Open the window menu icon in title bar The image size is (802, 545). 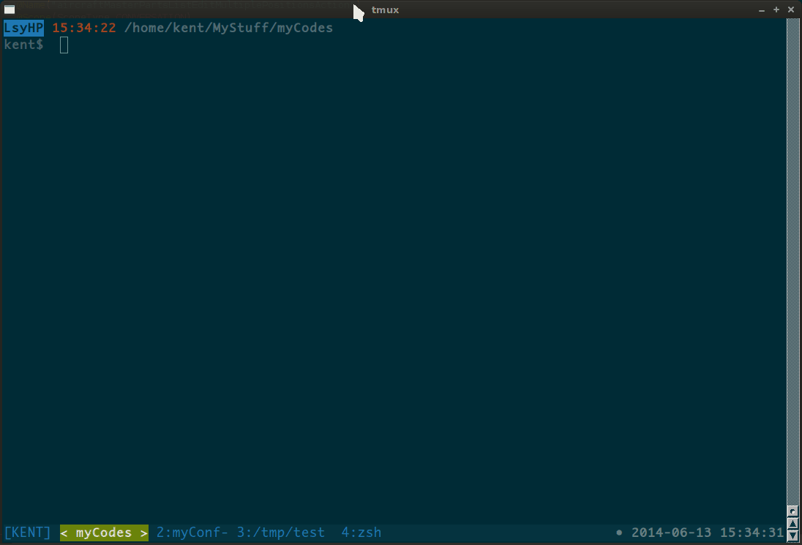point(10,10)
